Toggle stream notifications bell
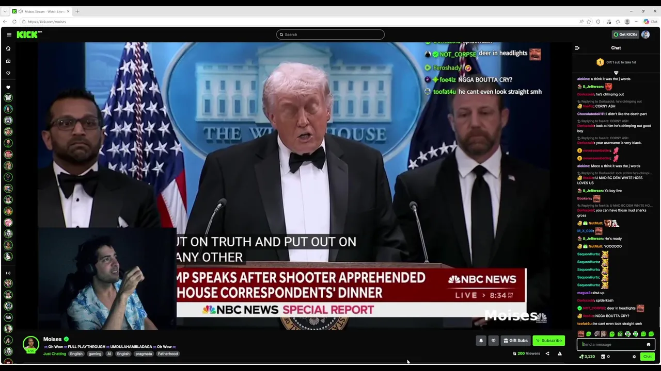Image resolution: width=661 pixels, height=371 pixels. pos(481,341)
